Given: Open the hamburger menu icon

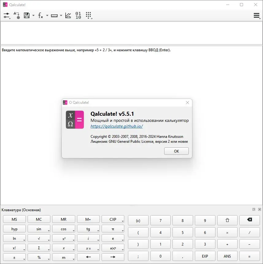Looking at the screenshot, I should click(x=257, y=15).
